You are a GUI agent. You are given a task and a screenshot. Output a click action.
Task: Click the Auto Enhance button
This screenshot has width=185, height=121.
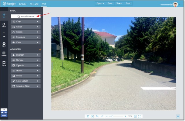pos(25,16)
